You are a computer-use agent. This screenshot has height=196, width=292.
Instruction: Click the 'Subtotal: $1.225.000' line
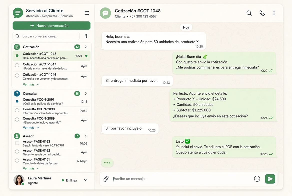(193, 110)
